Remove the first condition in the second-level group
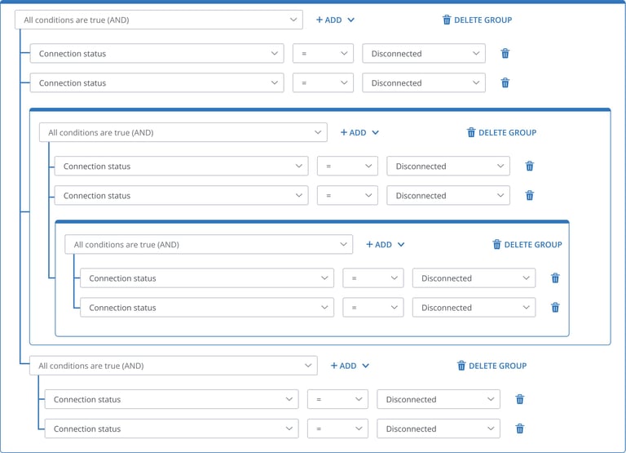The image size is (626, 453). (529, 166)
